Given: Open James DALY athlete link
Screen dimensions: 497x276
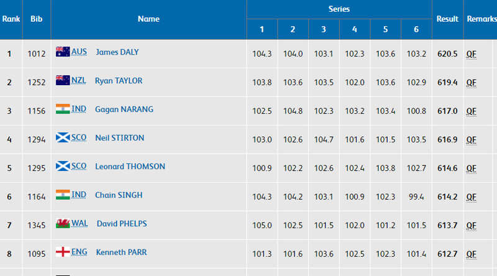Looking at the screenshot, I should 117,52.
